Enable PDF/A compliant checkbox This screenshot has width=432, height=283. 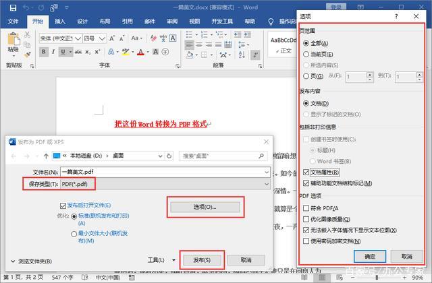pyautogui.click(x=306, y=208)
